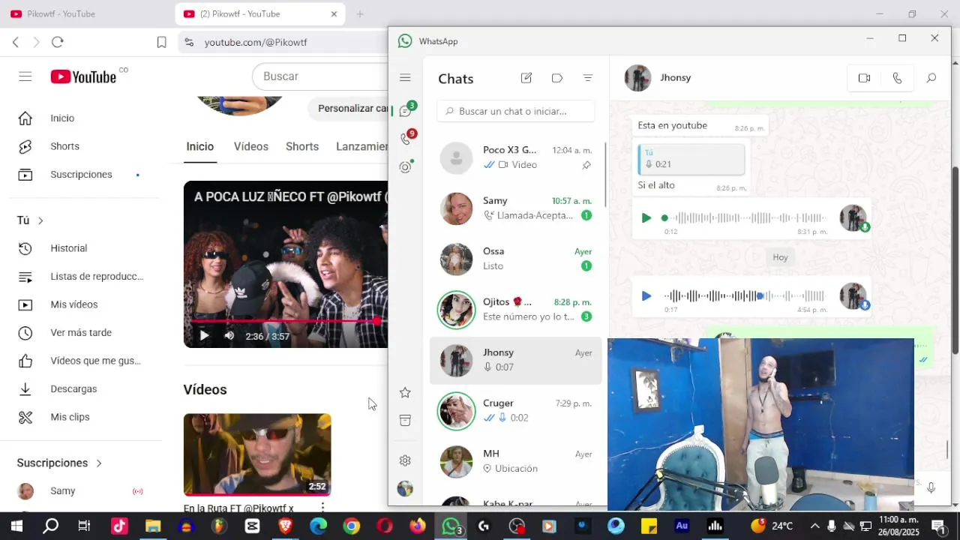
Task: Open the Ojitos chat
Action: (516, 309)
